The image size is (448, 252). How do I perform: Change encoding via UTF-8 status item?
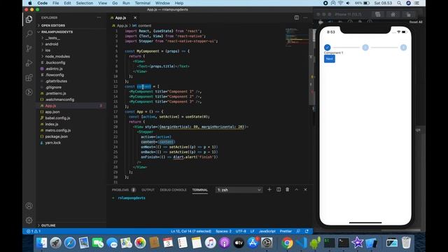click(x=241, y=231)
